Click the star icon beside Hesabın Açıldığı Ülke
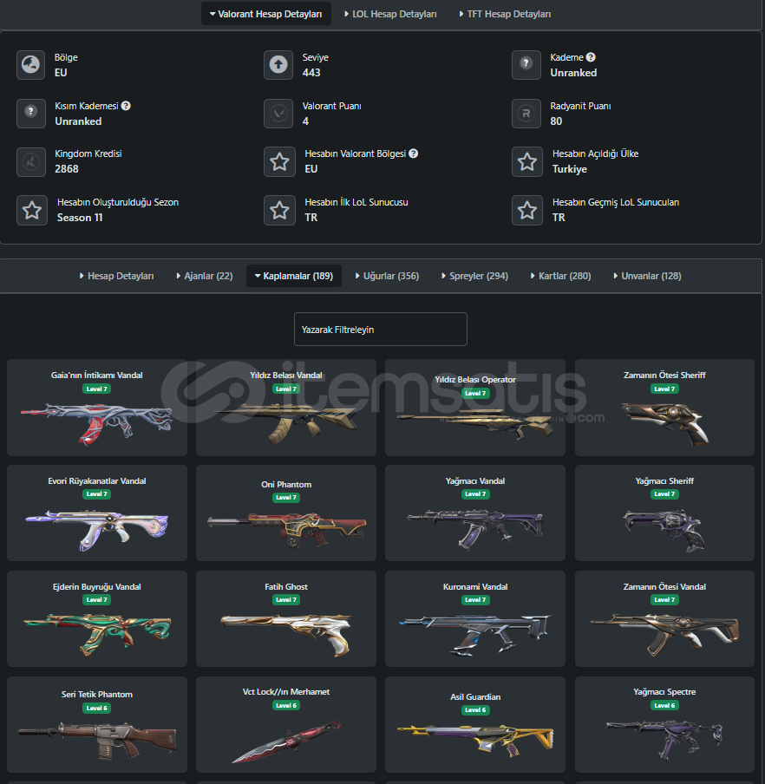Viewport: 765px width, 784px height. (x=527, y=161)
